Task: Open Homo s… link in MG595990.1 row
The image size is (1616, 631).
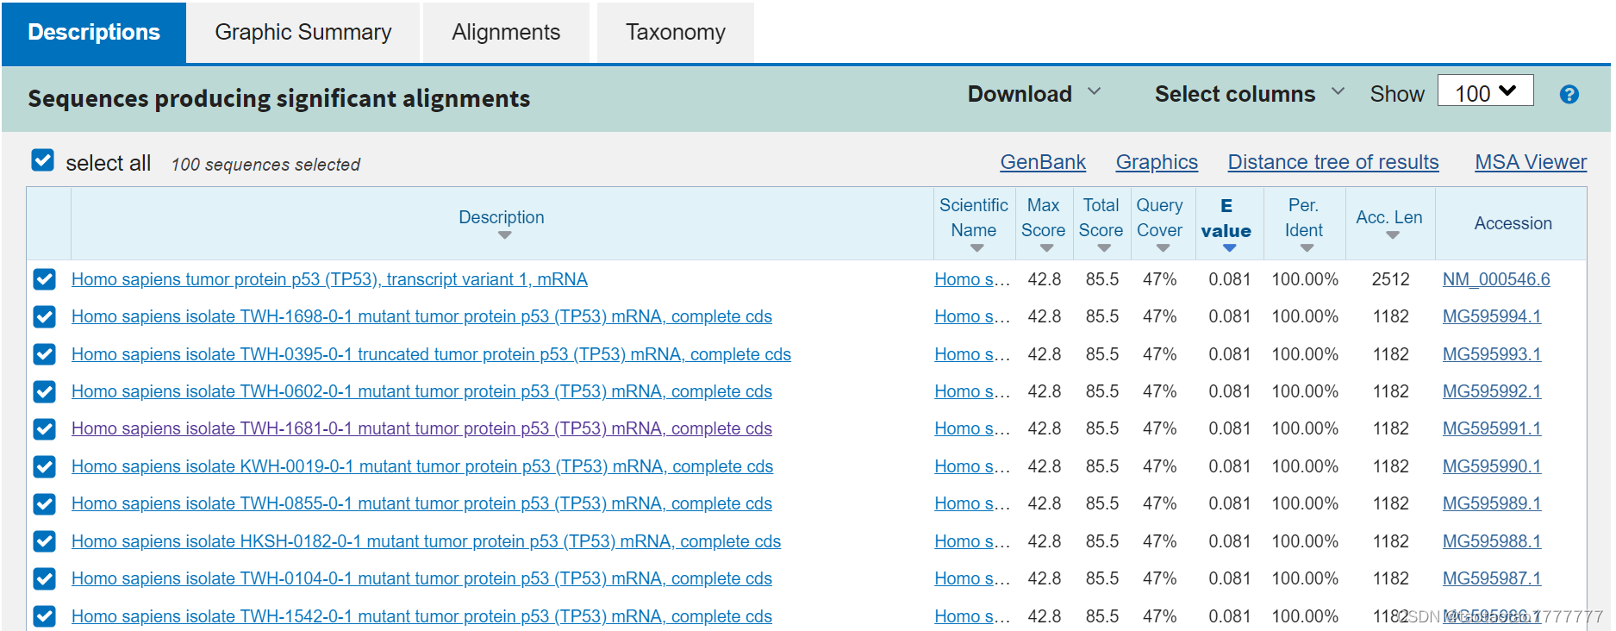Action: [x=972, y=466]
